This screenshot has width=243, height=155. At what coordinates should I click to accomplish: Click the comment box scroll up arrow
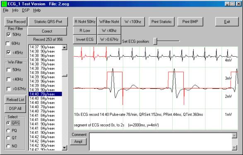234,136
